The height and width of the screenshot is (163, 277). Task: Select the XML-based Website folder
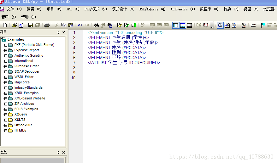pos(30,98)
